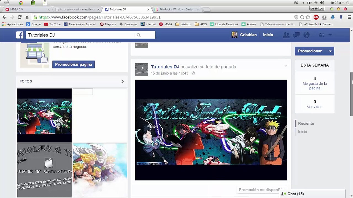
Task: Click the AdBlock Plus extension icon
Action: 316,17
